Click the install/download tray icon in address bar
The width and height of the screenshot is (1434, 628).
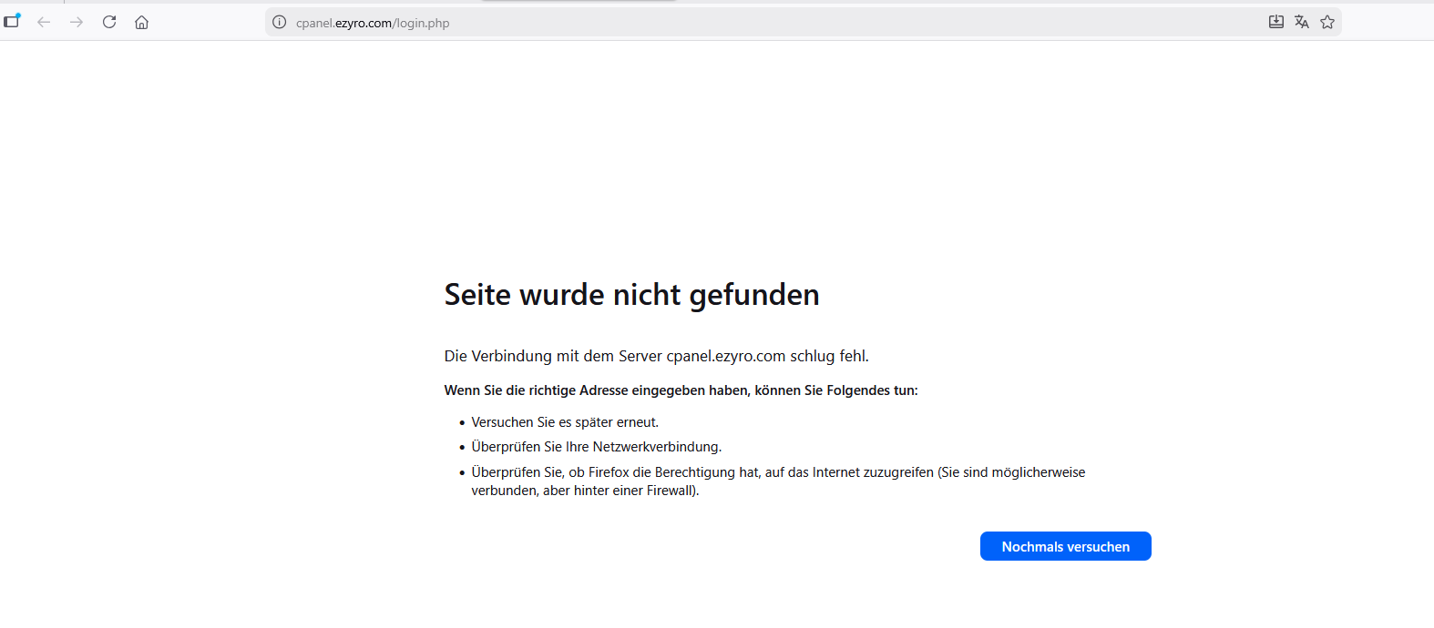1276,22
